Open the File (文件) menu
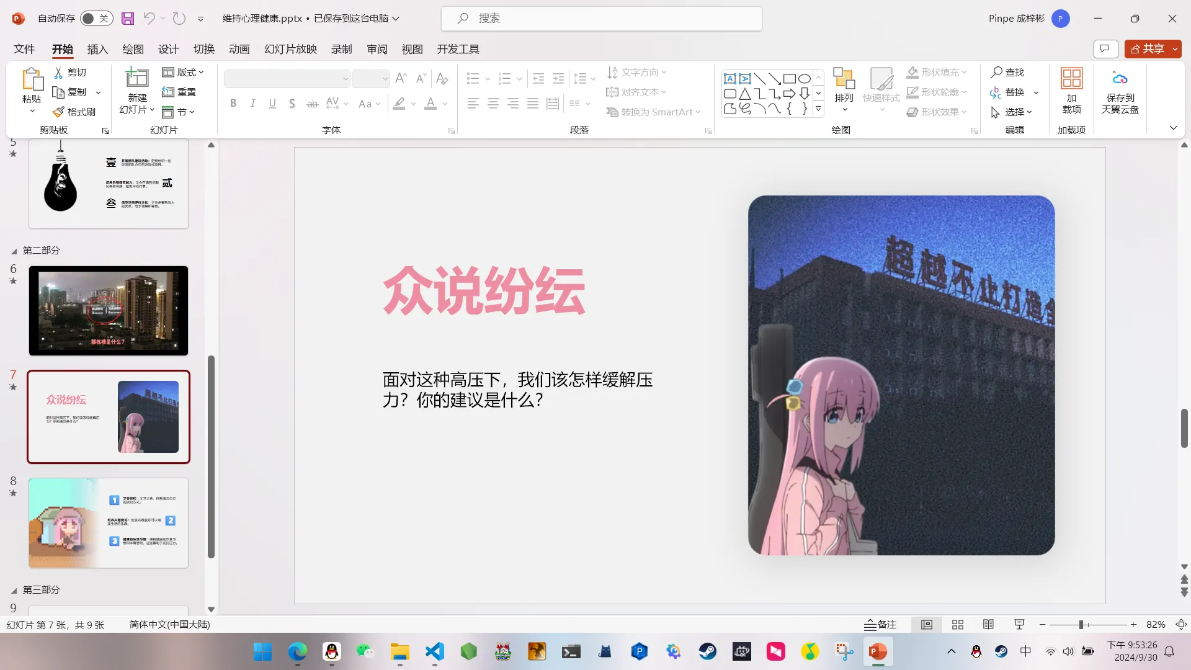The image size is (1191, 670). [24, 49]
